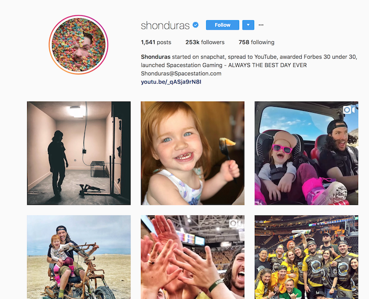The height and width of the screenshot is (299, 369).
Task: Open the team group photo in arena
Action: tap(306, 257)
